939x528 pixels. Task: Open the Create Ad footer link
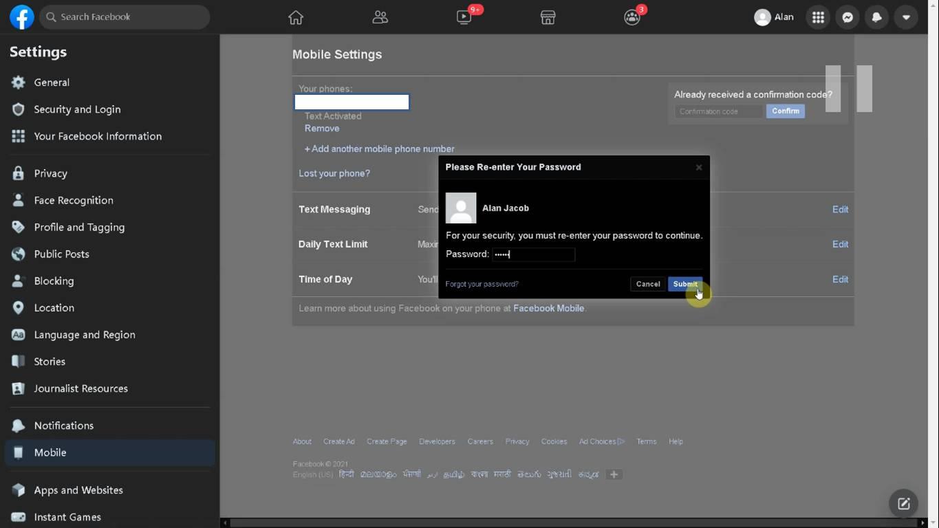tap(339, 441)
